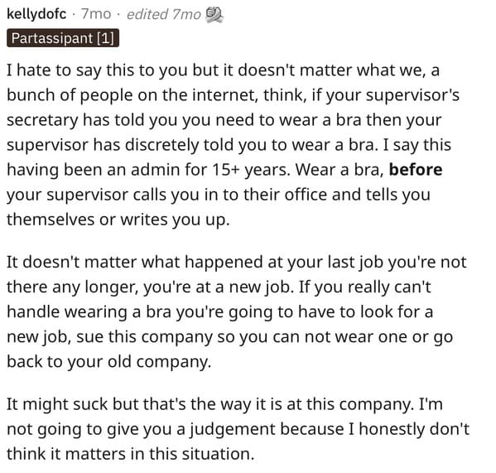Image resolution: width=496 pixels, height=473 pixels.
Task: Click 'you're at a new job' text
Action: [x=217, y=287]
